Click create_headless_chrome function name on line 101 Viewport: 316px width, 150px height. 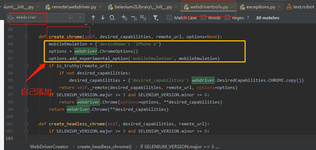(77, 124)
